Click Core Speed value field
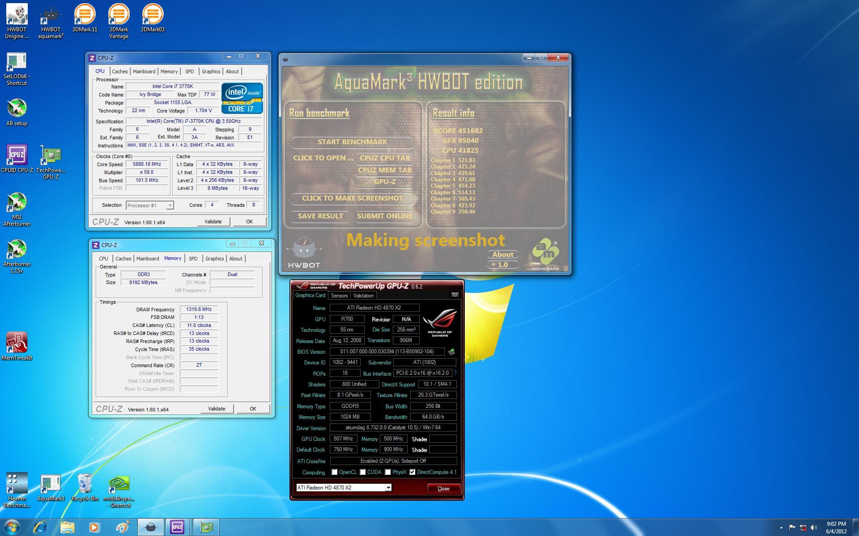 [x=147, y=164]
